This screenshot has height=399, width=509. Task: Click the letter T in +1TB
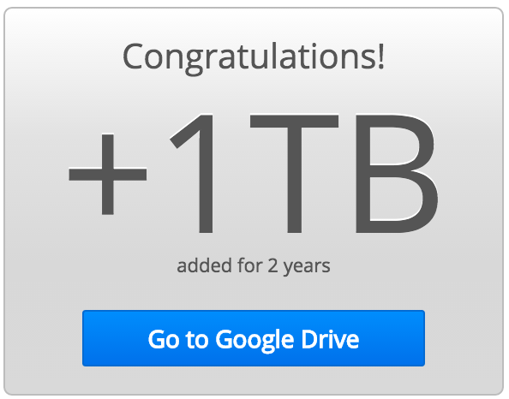294,173
